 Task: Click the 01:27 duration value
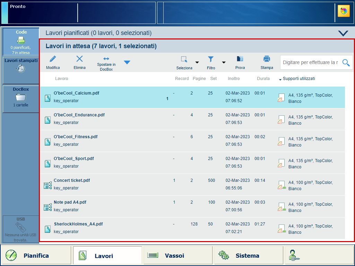[260, 224]
